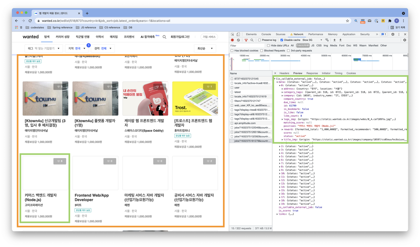420x247 pixels.
Task: Click the DevTools inspect element picker icon
Action: click(232, 34)
